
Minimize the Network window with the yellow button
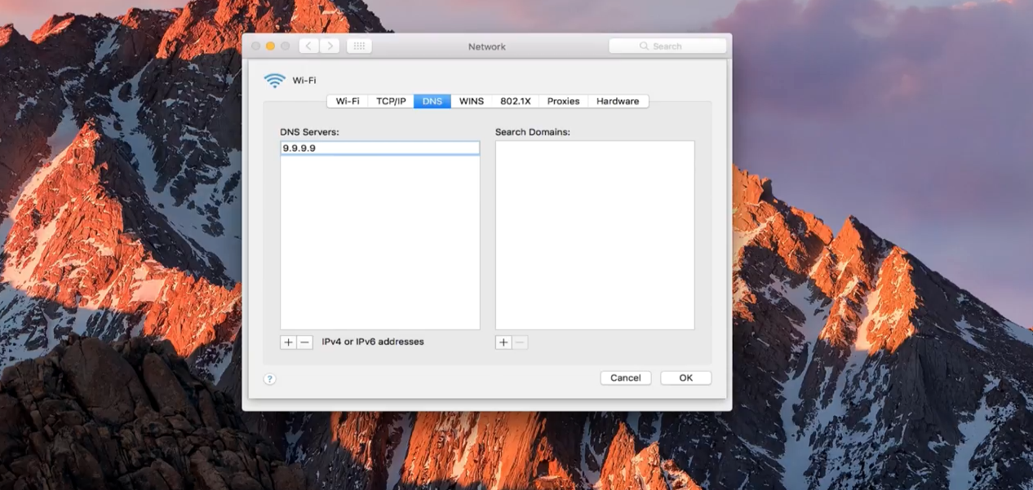(x=271, y=46)
